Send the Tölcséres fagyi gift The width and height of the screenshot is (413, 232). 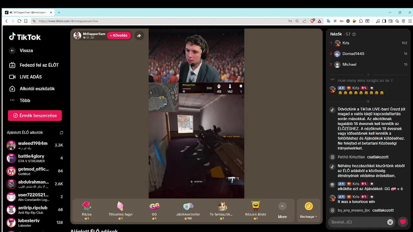[120, 210]
